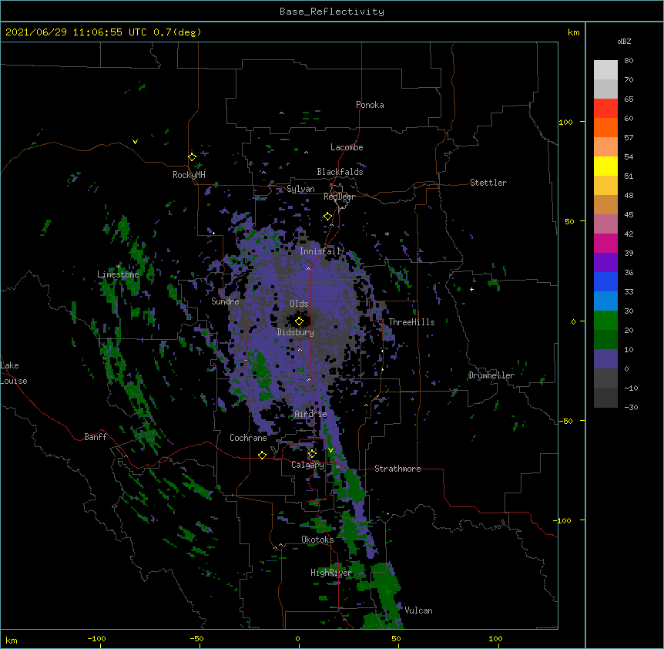Select the RedDeer label
The width and height of the screenshot is (664, 649).
coord(339,197)
